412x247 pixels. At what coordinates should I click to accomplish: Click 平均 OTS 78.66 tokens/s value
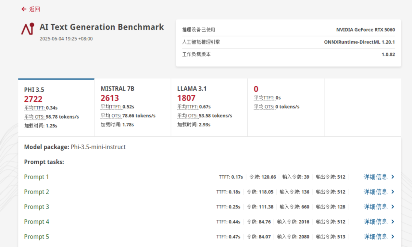pyautogui.click(x=139, y=116)
